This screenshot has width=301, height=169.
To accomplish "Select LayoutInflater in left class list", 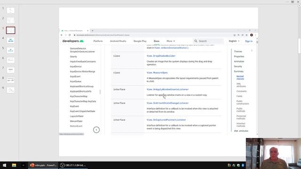I will [77, 116].
